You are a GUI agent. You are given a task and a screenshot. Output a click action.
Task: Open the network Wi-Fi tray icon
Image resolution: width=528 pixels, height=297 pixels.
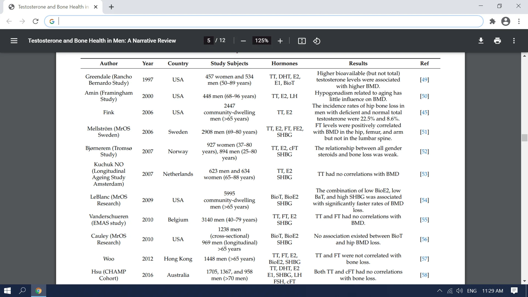click(450, 291)
